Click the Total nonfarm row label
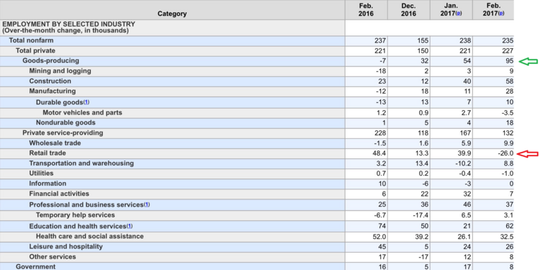 (x=32, y=40)
